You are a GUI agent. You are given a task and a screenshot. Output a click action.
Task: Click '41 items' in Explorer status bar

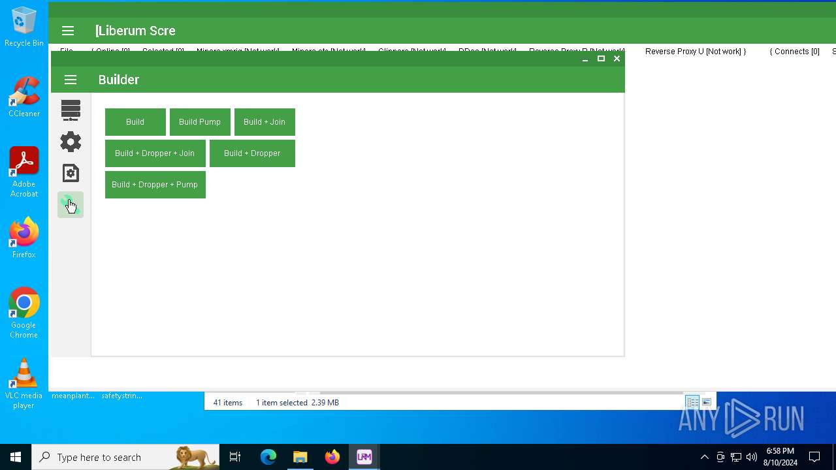[228, 403]
